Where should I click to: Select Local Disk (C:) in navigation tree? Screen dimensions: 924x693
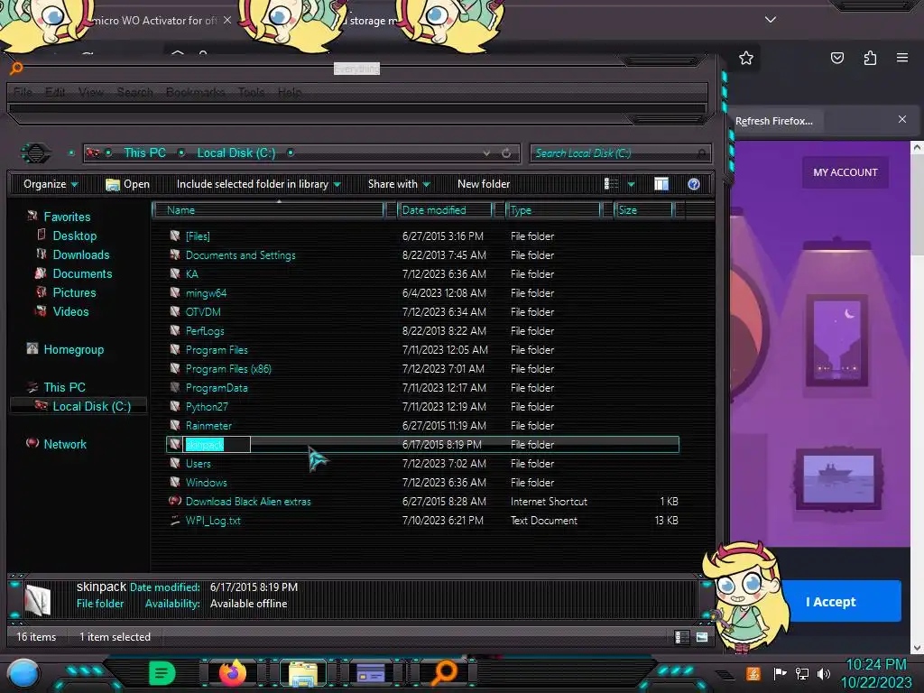tap(91, 406)
